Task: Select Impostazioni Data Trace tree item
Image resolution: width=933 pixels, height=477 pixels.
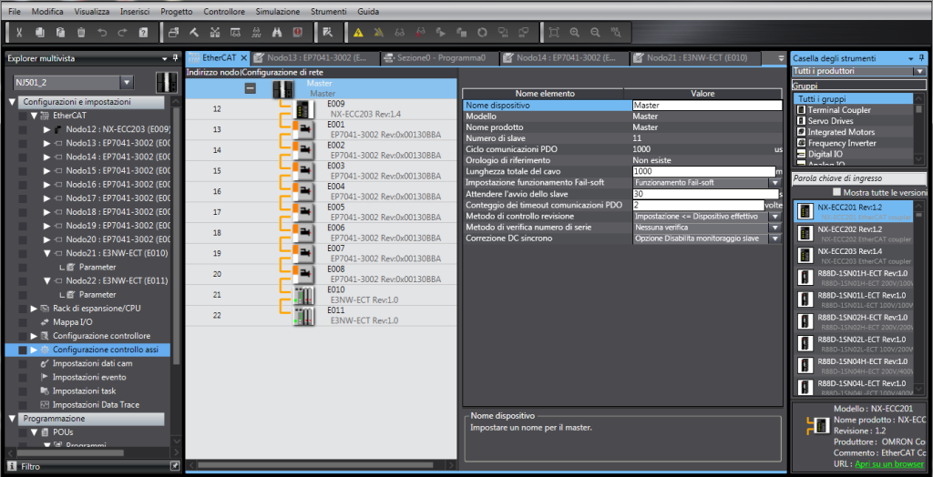Action: point(96,404)
